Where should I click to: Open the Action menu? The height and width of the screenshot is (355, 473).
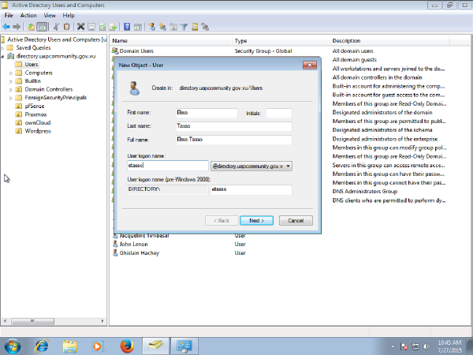click(x=28, y=16)
